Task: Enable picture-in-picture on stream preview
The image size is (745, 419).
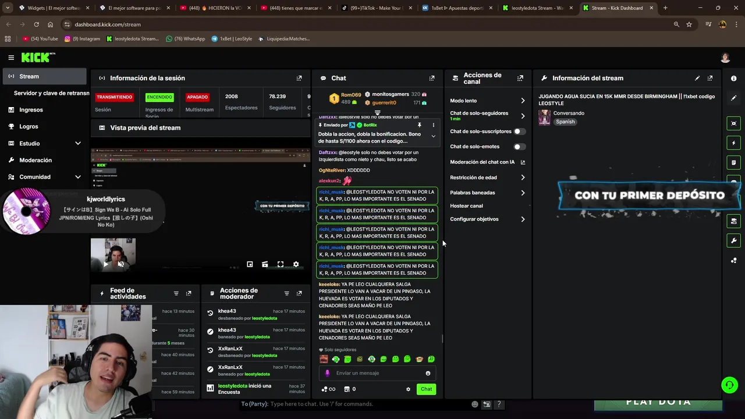Action: point(250,264)
